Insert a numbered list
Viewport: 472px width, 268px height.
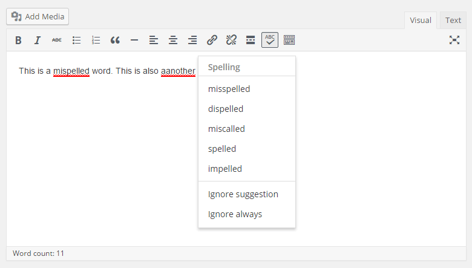(96, 40)
